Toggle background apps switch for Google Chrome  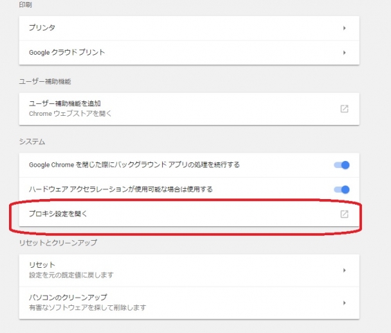coord(342,165)
